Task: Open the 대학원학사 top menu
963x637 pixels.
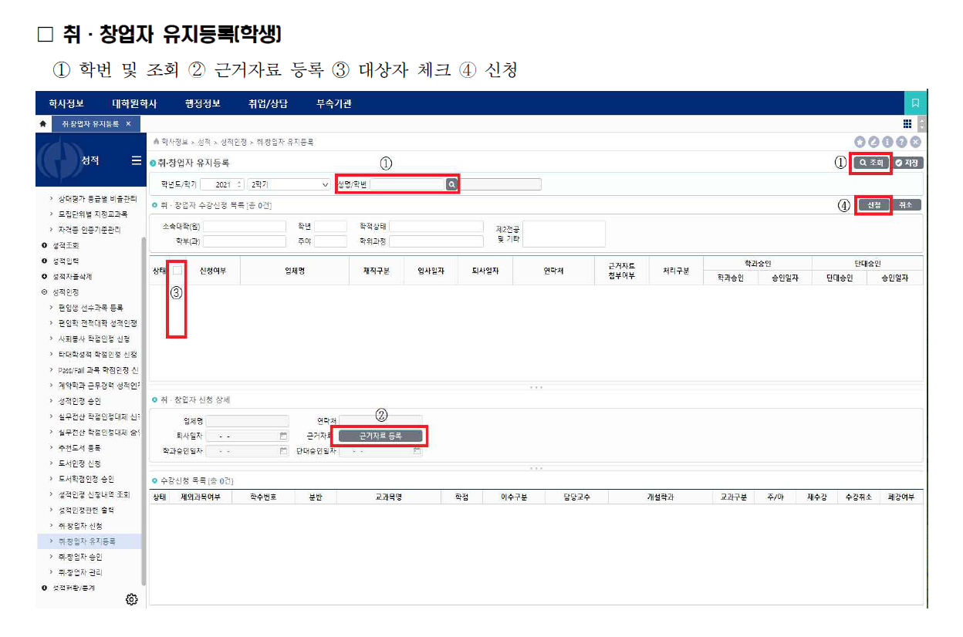Action: pyautogui.click(x=134, y=103)
